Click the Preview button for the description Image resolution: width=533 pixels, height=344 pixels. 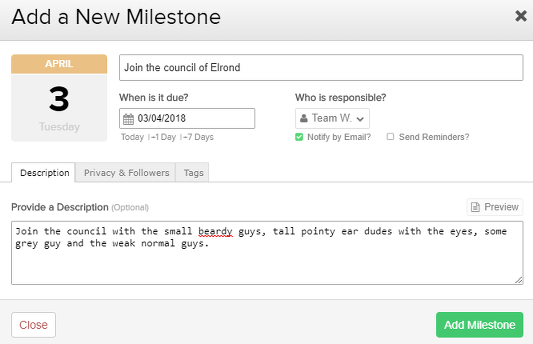pos(494,207)
